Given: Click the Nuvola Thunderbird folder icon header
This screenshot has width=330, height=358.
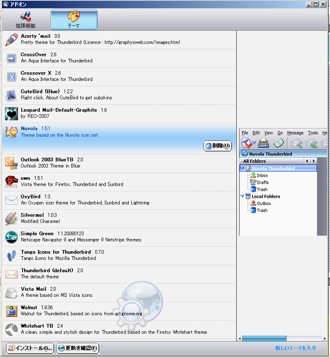Looking at the screenshot, I should (245, 154).
